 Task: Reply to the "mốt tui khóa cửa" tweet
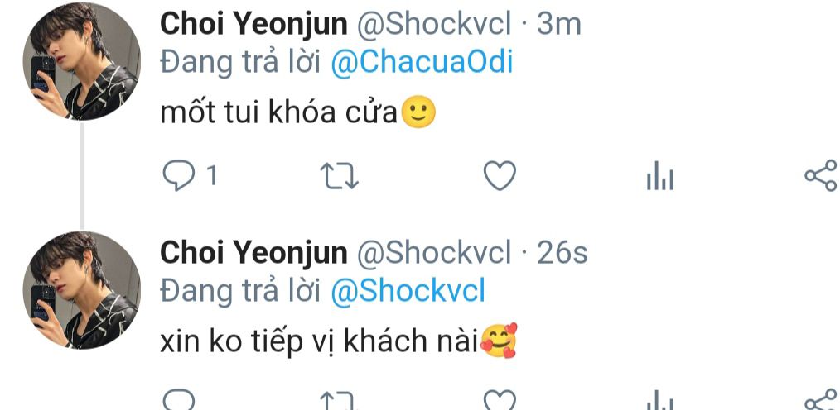(177, 176)
